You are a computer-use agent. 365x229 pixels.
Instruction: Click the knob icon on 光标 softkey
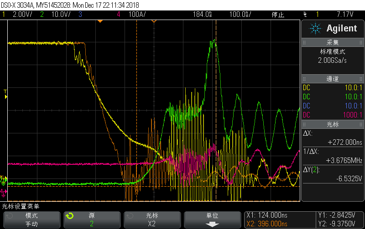(x=130, y=216)
